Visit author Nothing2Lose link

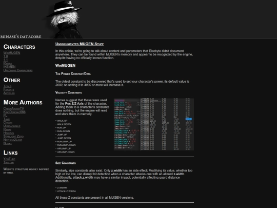(x=13, y=140)
